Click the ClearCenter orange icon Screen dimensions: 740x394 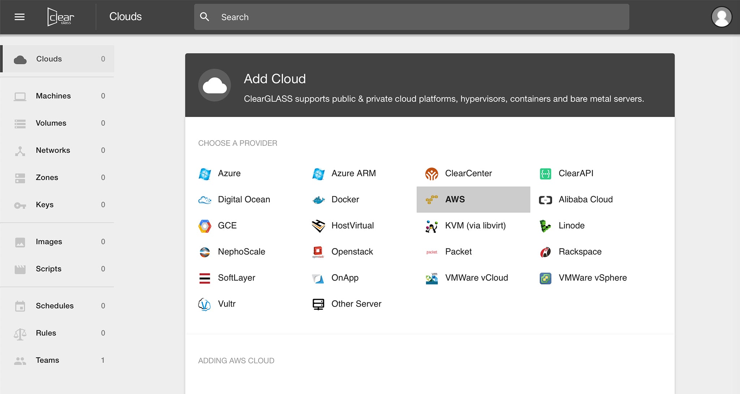click(431, 174)
